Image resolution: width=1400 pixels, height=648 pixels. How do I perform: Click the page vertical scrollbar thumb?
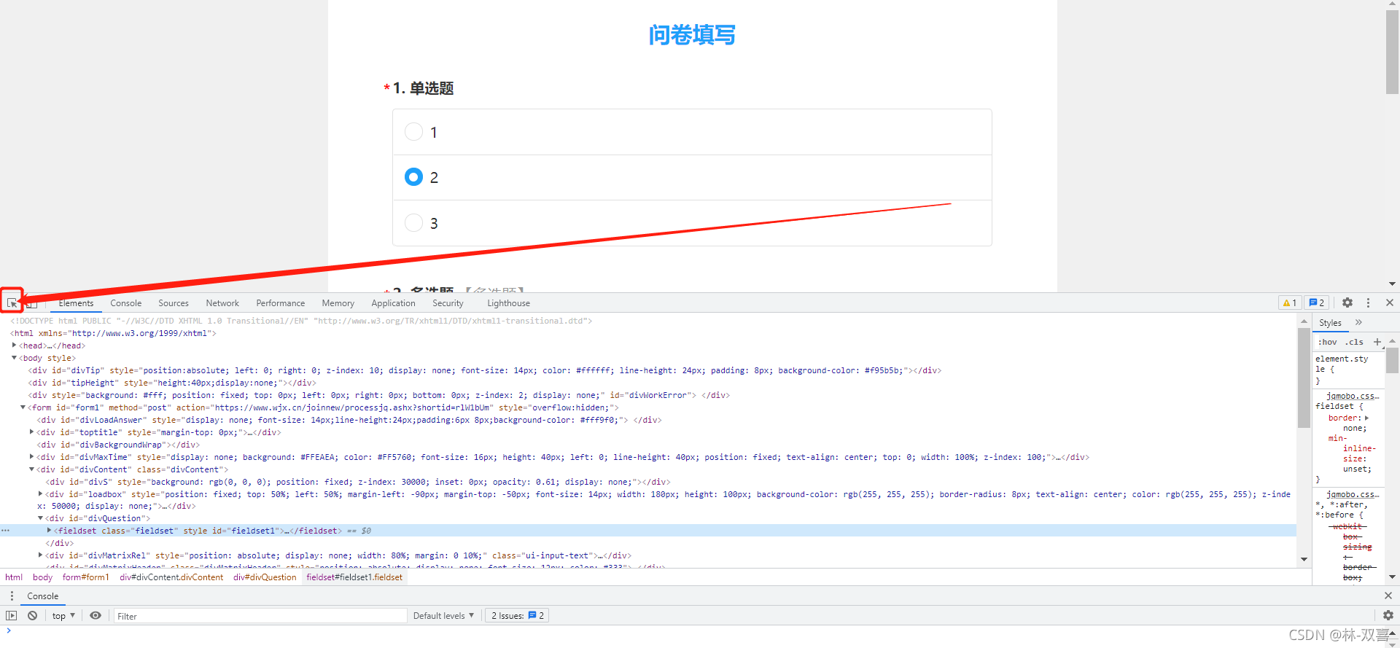tap(1393, 52)
